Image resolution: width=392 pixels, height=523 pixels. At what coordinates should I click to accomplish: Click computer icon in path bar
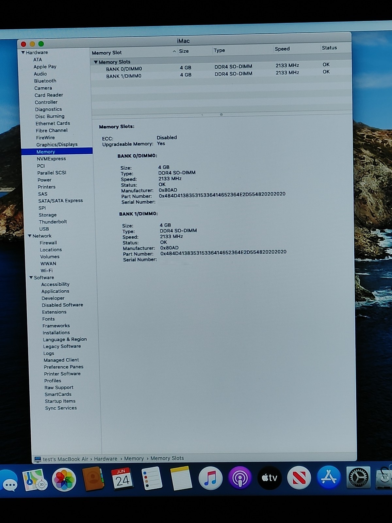tap(38, 459)
